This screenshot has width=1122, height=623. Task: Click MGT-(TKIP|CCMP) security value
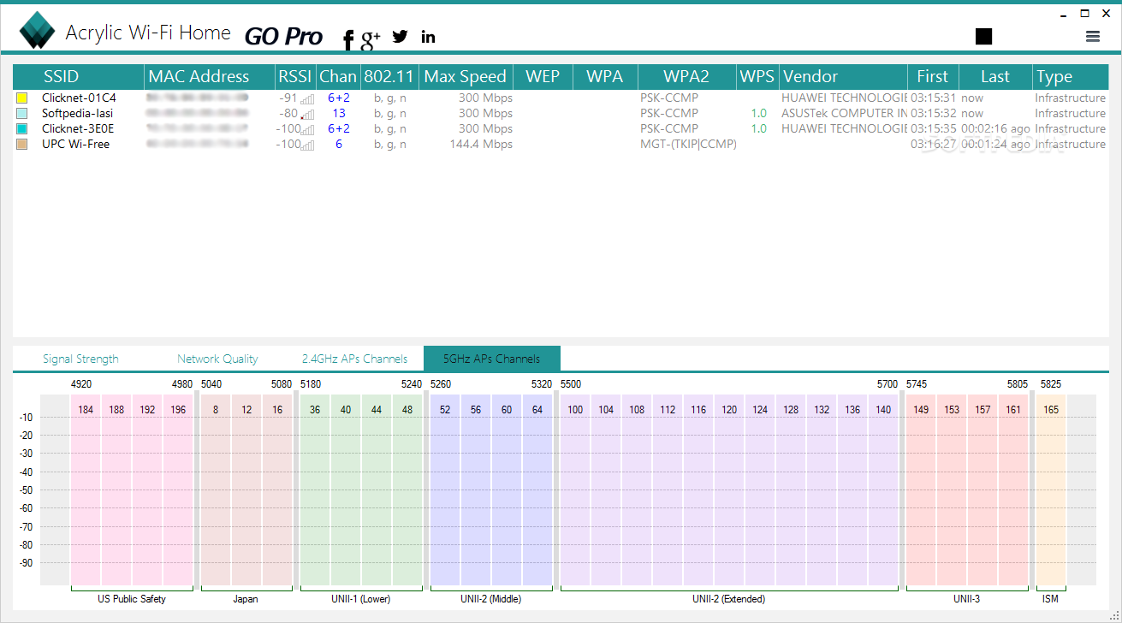coord(688,145)
